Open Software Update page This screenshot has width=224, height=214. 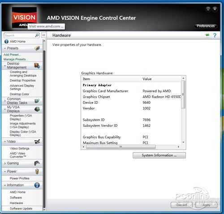(x=21, y=209)
